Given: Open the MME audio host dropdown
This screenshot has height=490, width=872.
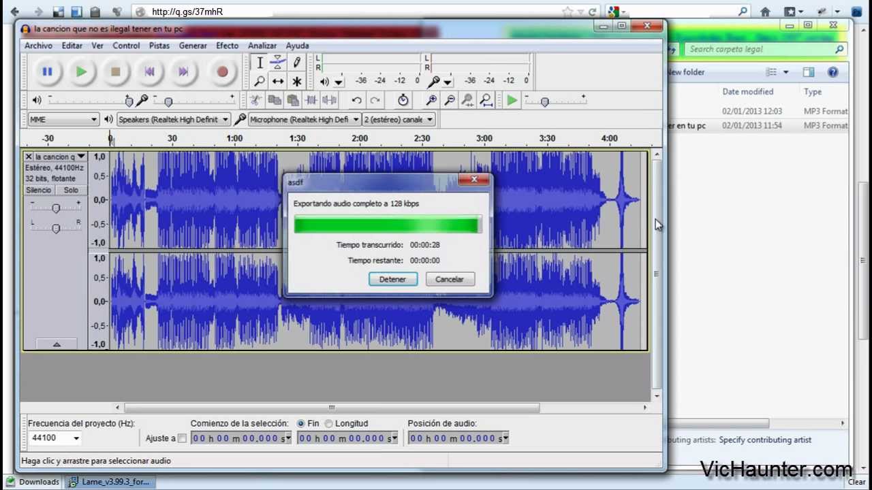Looking at the screenshot, I should point(63,120).
